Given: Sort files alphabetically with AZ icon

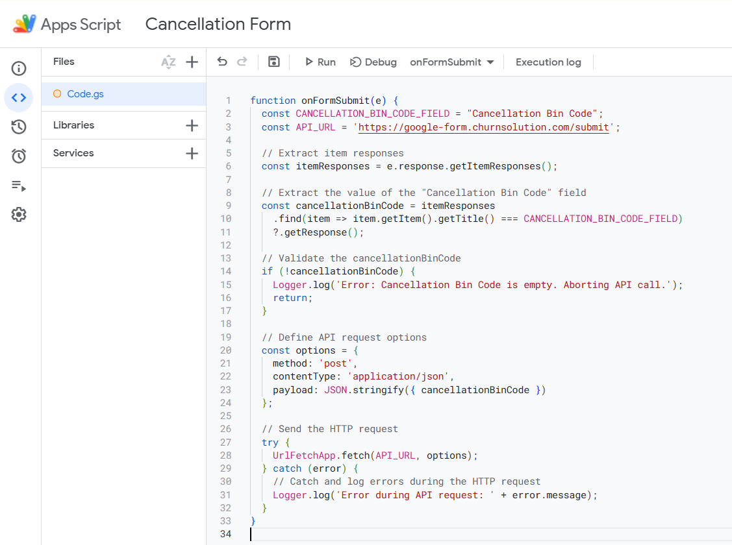Looking at the screenshot, I should (168, 62).
